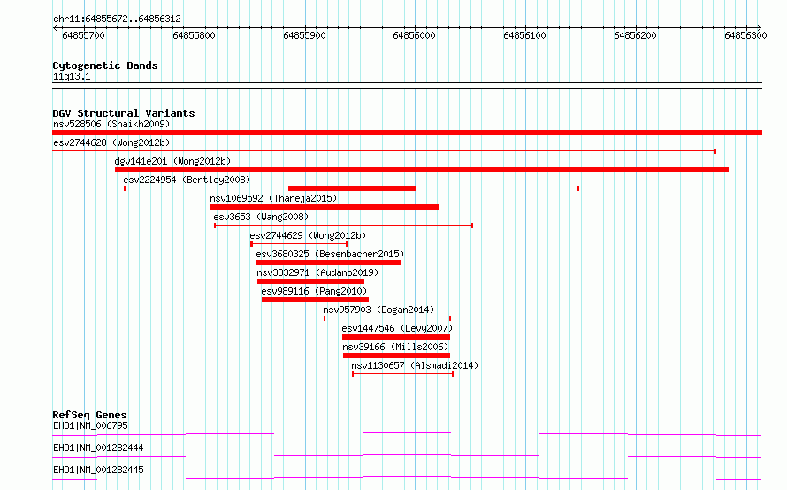787x490 pixels.
Task: Click the dgv141e201 thick red bar
Action: tap(422, 170)
